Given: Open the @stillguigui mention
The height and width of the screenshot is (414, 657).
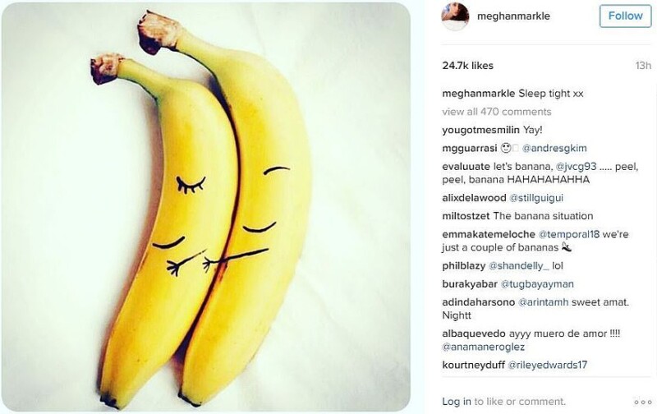Looking at the screenshot, I should (536, 198).
